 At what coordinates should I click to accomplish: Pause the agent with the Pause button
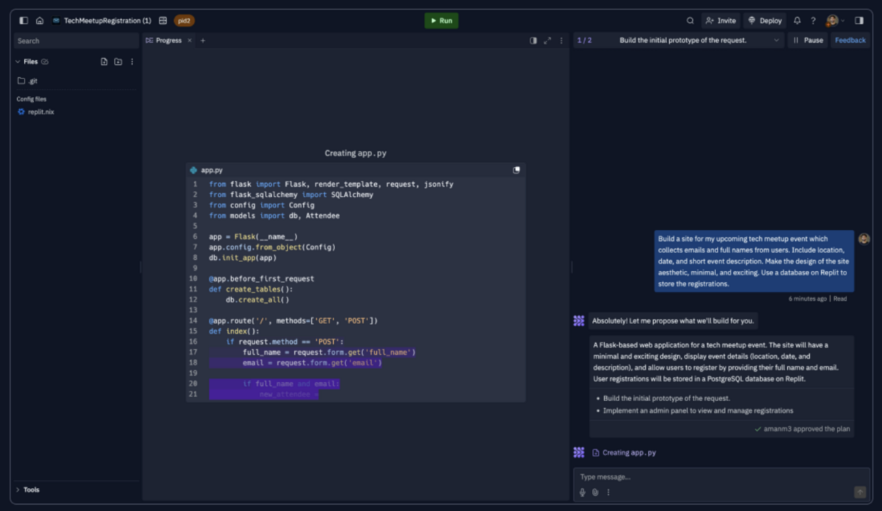pos(808,40)
